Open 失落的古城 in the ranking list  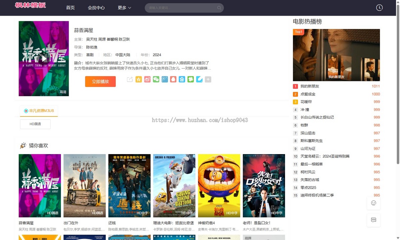(x=310, y=180)
